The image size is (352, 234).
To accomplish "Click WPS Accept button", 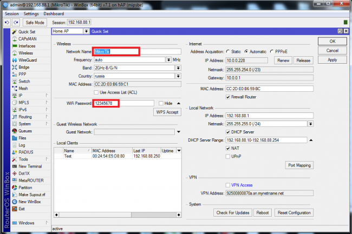I will coord(167,112).
